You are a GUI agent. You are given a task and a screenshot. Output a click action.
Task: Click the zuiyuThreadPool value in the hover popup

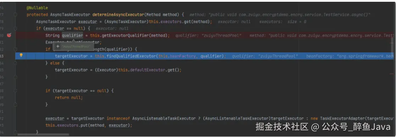76,47
